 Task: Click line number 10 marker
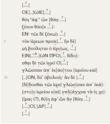click(6, 77)
